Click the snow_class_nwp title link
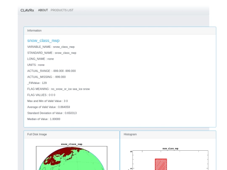Image resolution: width=227 pixels, height=170 pixels. pos(43,41)
